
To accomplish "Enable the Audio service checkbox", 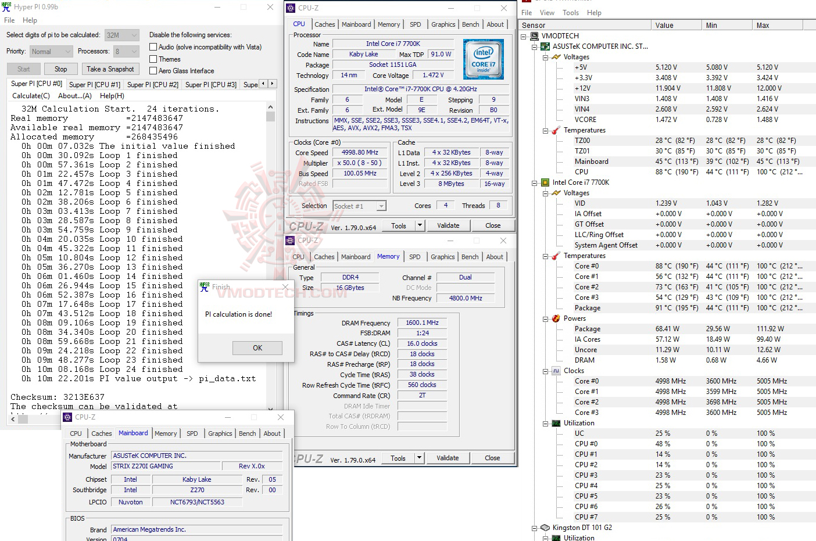I will (153, 47).
